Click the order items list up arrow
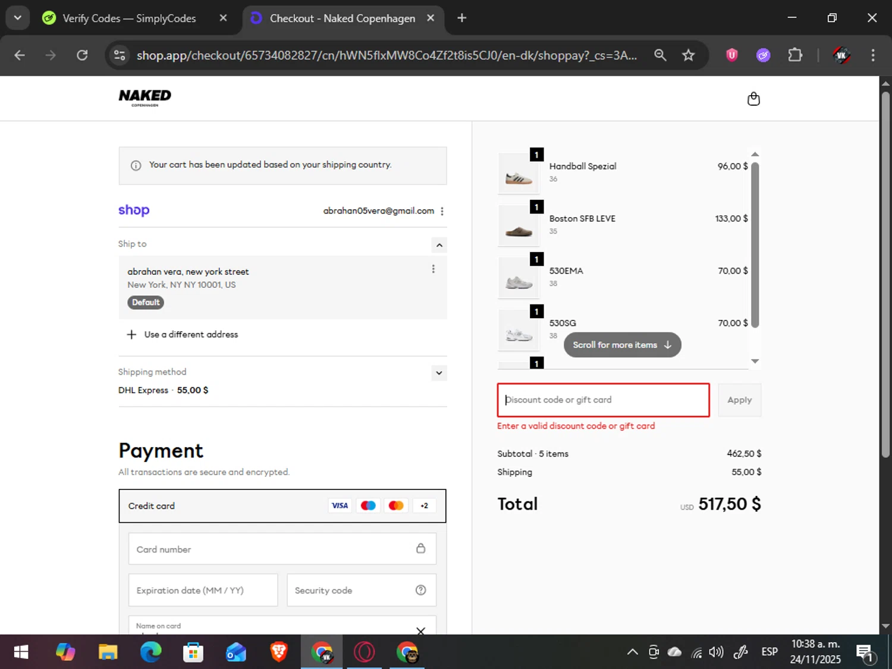 tap(755, 154)
